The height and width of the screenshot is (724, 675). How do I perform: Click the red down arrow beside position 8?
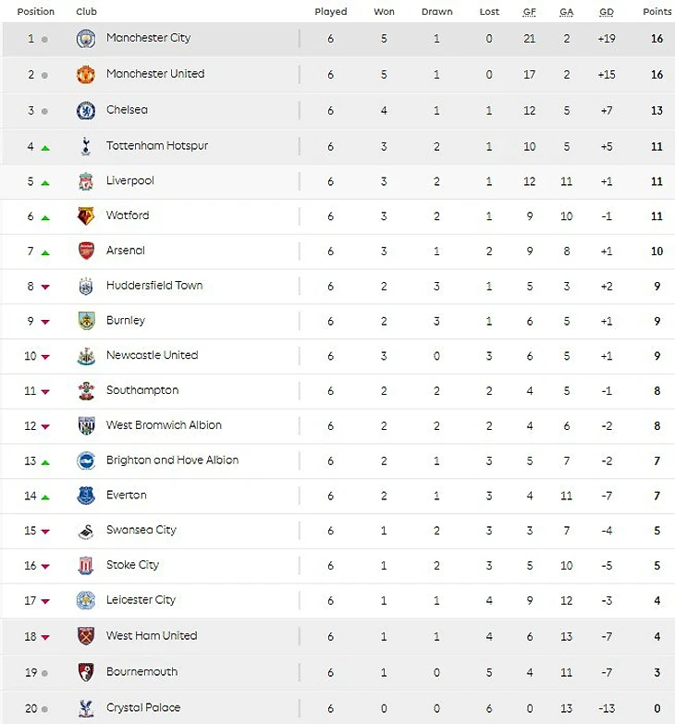tap(45, 288)
